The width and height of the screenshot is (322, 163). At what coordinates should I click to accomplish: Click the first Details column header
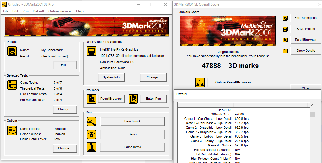coord(205,105)
